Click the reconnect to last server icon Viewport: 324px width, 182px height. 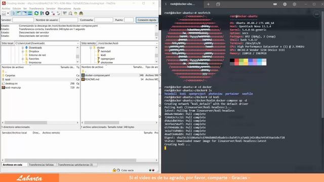pos(59,14)
